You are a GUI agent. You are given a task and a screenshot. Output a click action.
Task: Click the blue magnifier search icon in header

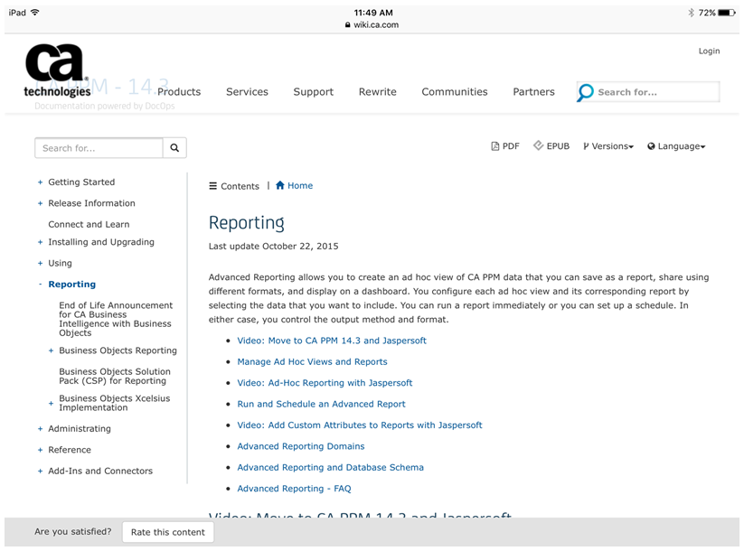pyautogui.click(x=586, y=92)
